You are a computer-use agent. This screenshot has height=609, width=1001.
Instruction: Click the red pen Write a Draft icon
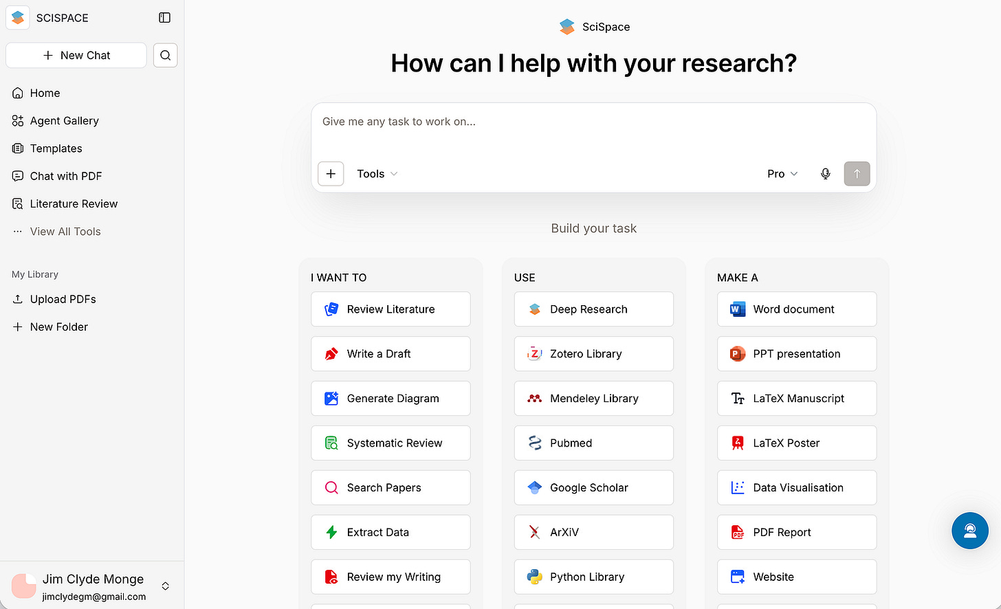tap(331, 354)
